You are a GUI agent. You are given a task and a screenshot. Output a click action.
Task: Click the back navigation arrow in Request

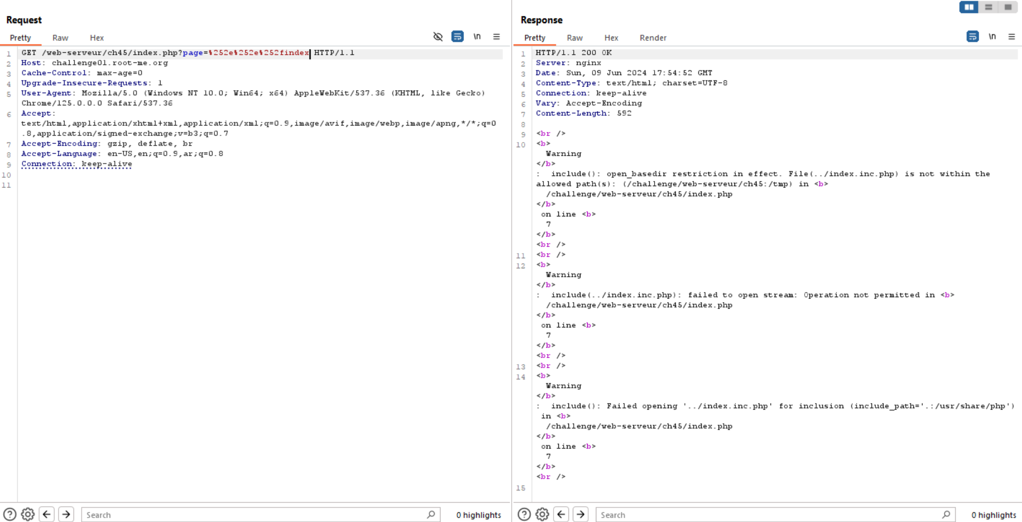point(46,514)
